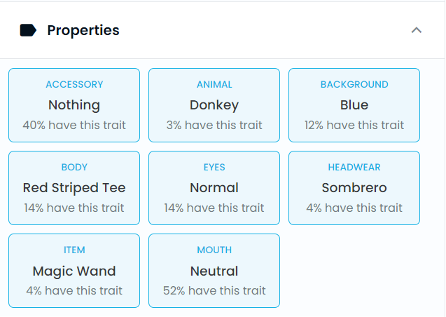
Task: Collapse the Properties panel with chevron
Action: (417, 30)
